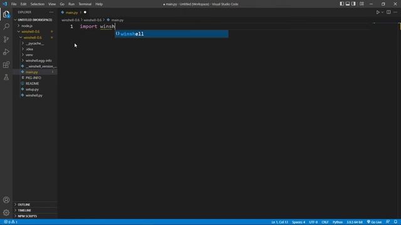Screen dimensions: 401x225
Task: Open the Go menu
Action: click(x=62, y=4)
